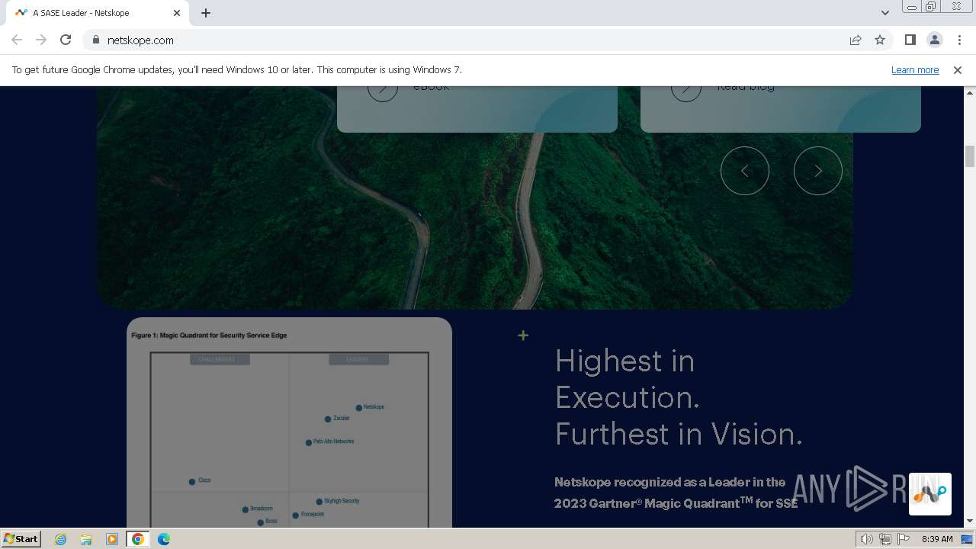This screenshot has height=549, width=976.
Task: Click the Netskope point on the quadrant
Action: tap(358, 408)
